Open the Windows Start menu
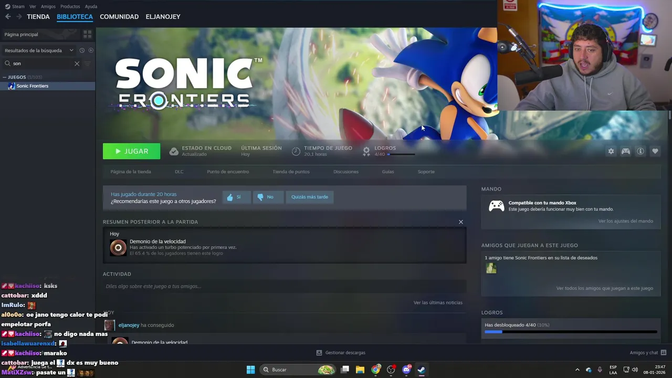Image resolution: width=672 pixels, height=378 pixels. 251,370
